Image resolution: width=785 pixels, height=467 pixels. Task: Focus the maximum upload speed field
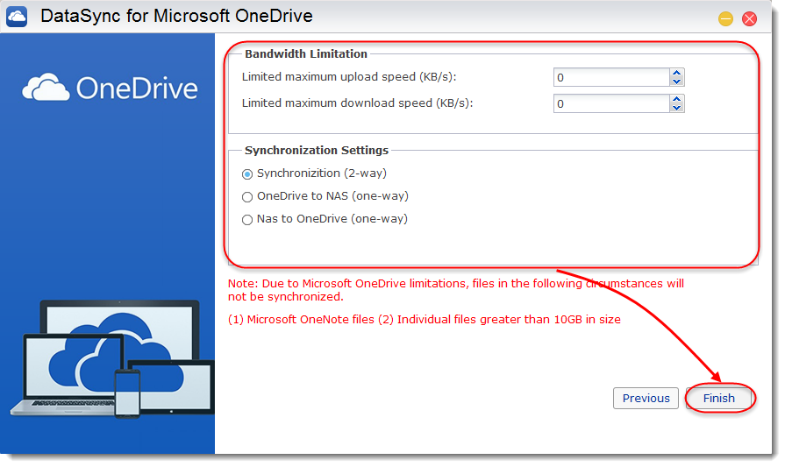[611, 77]
